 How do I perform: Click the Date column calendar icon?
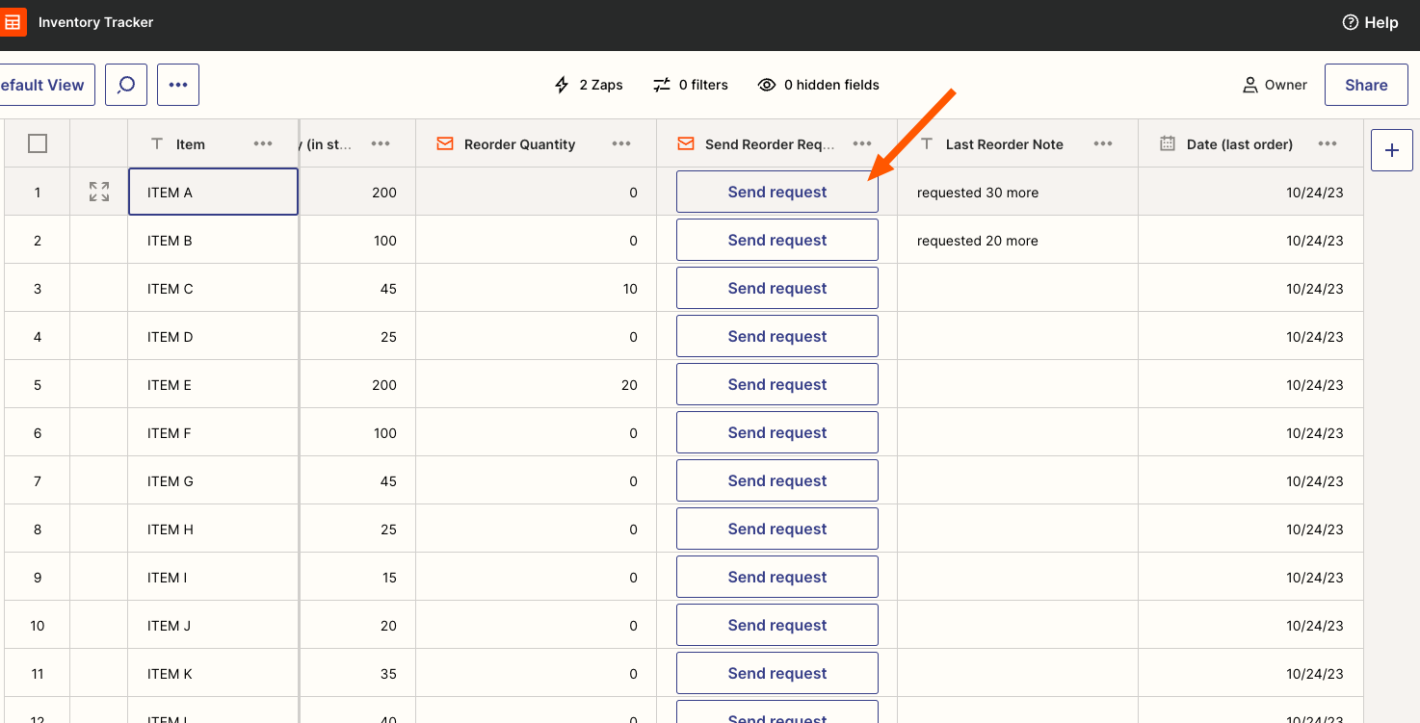click(x=1168, y=143)
